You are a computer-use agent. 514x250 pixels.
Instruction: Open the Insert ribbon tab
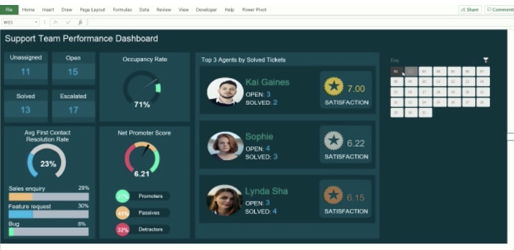coord(48,10)
